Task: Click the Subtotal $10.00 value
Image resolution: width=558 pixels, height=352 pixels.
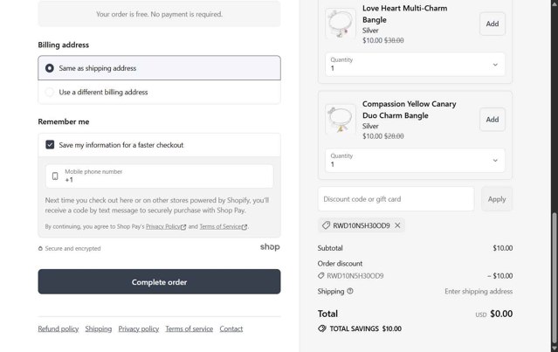Action: point(502,248)
